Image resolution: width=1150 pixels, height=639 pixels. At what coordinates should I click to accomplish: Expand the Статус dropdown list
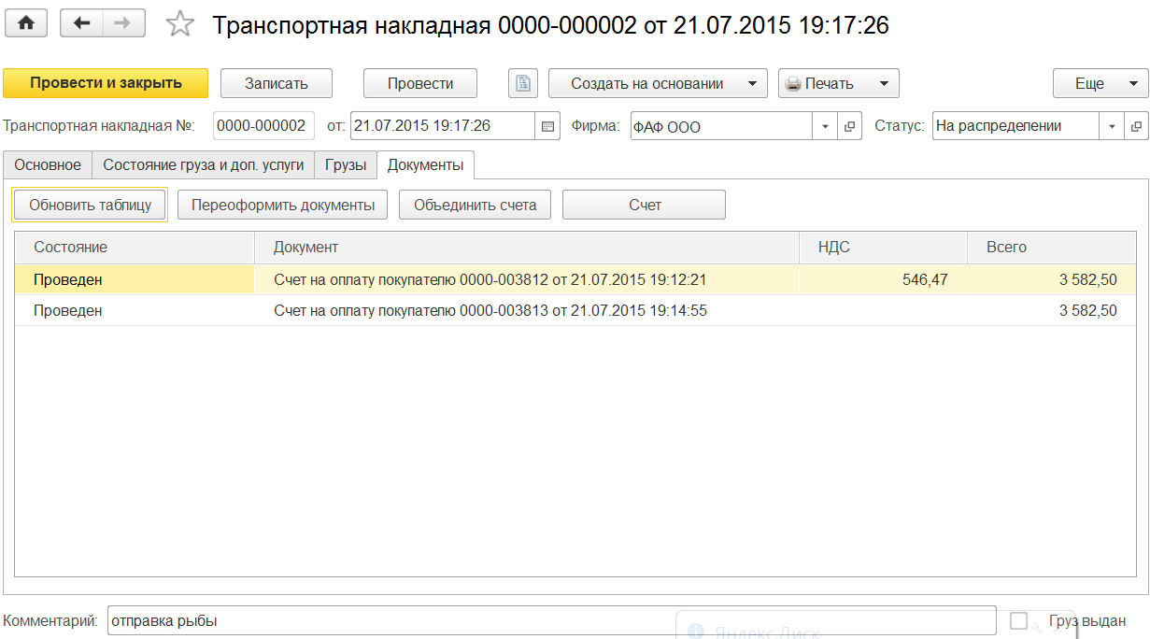point(1113,126)
